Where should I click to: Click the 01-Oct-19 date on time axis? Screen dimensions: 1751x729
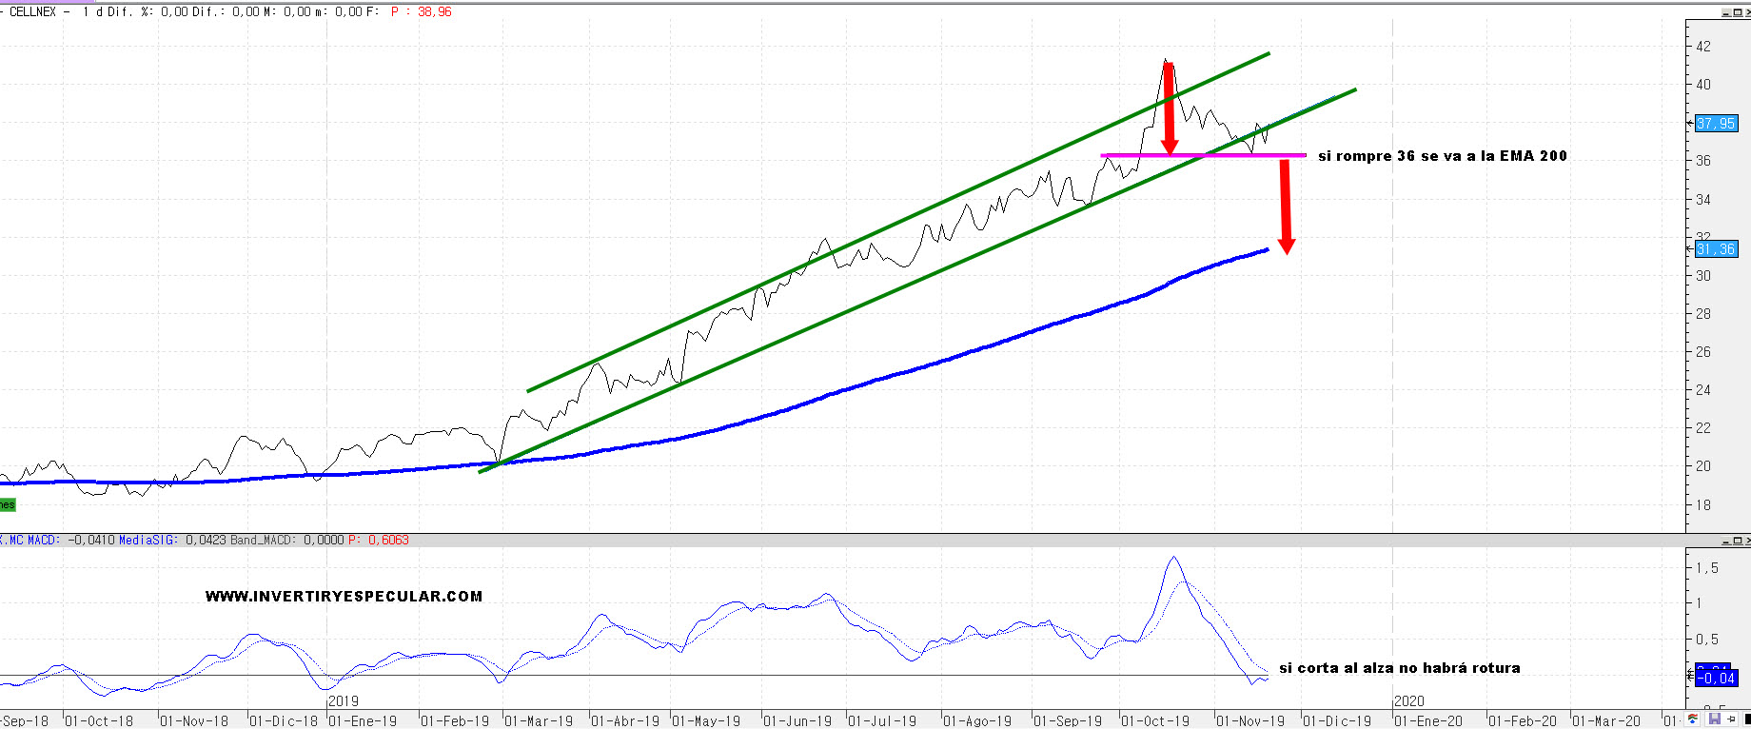pos(1155,720)
